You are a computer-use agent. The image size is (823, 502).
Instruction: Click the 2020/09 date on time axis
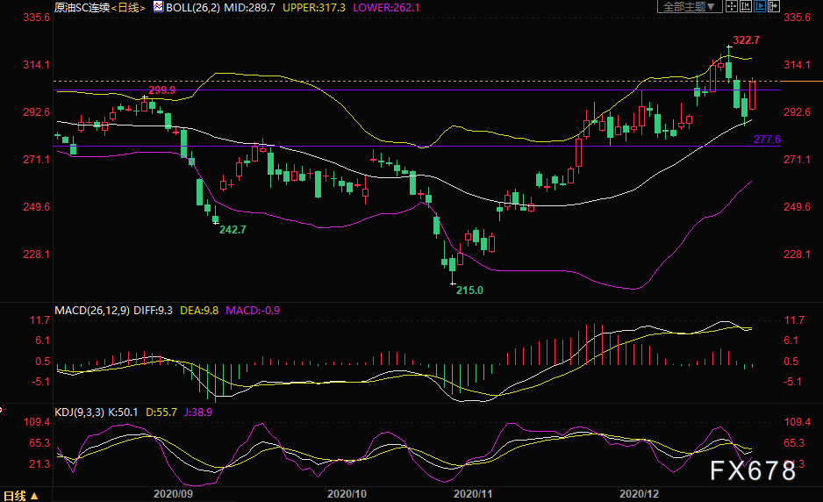(171, 494)
